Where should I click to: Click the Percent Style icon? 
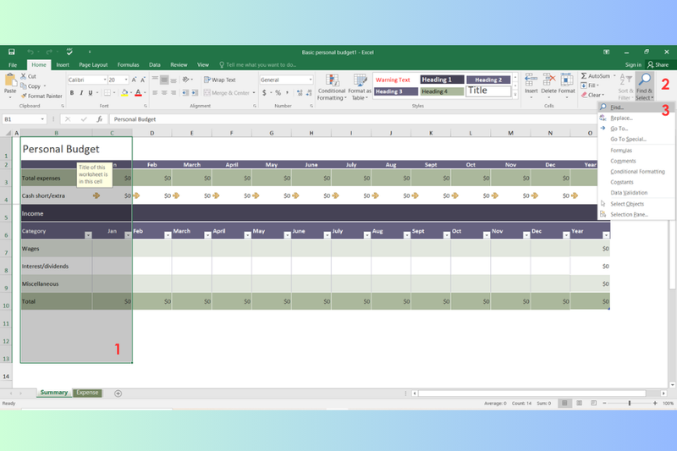click(278, 93)
